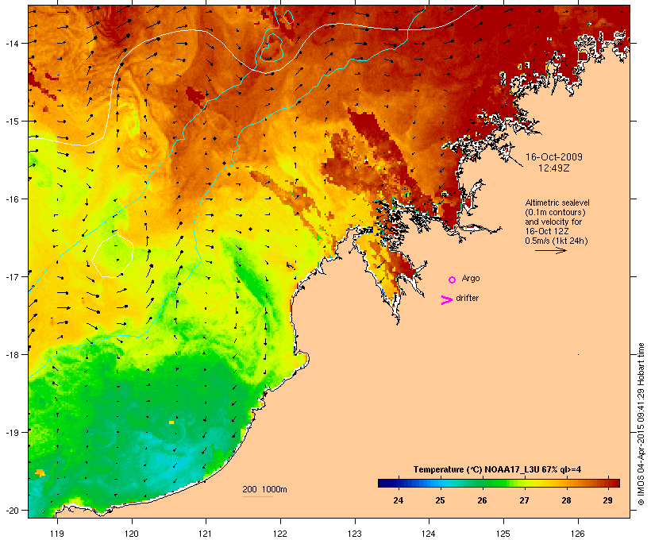Click the temperature colorbar near 29 degrees
The width and height of the screenshot is (651, 540).
point(608,483)
